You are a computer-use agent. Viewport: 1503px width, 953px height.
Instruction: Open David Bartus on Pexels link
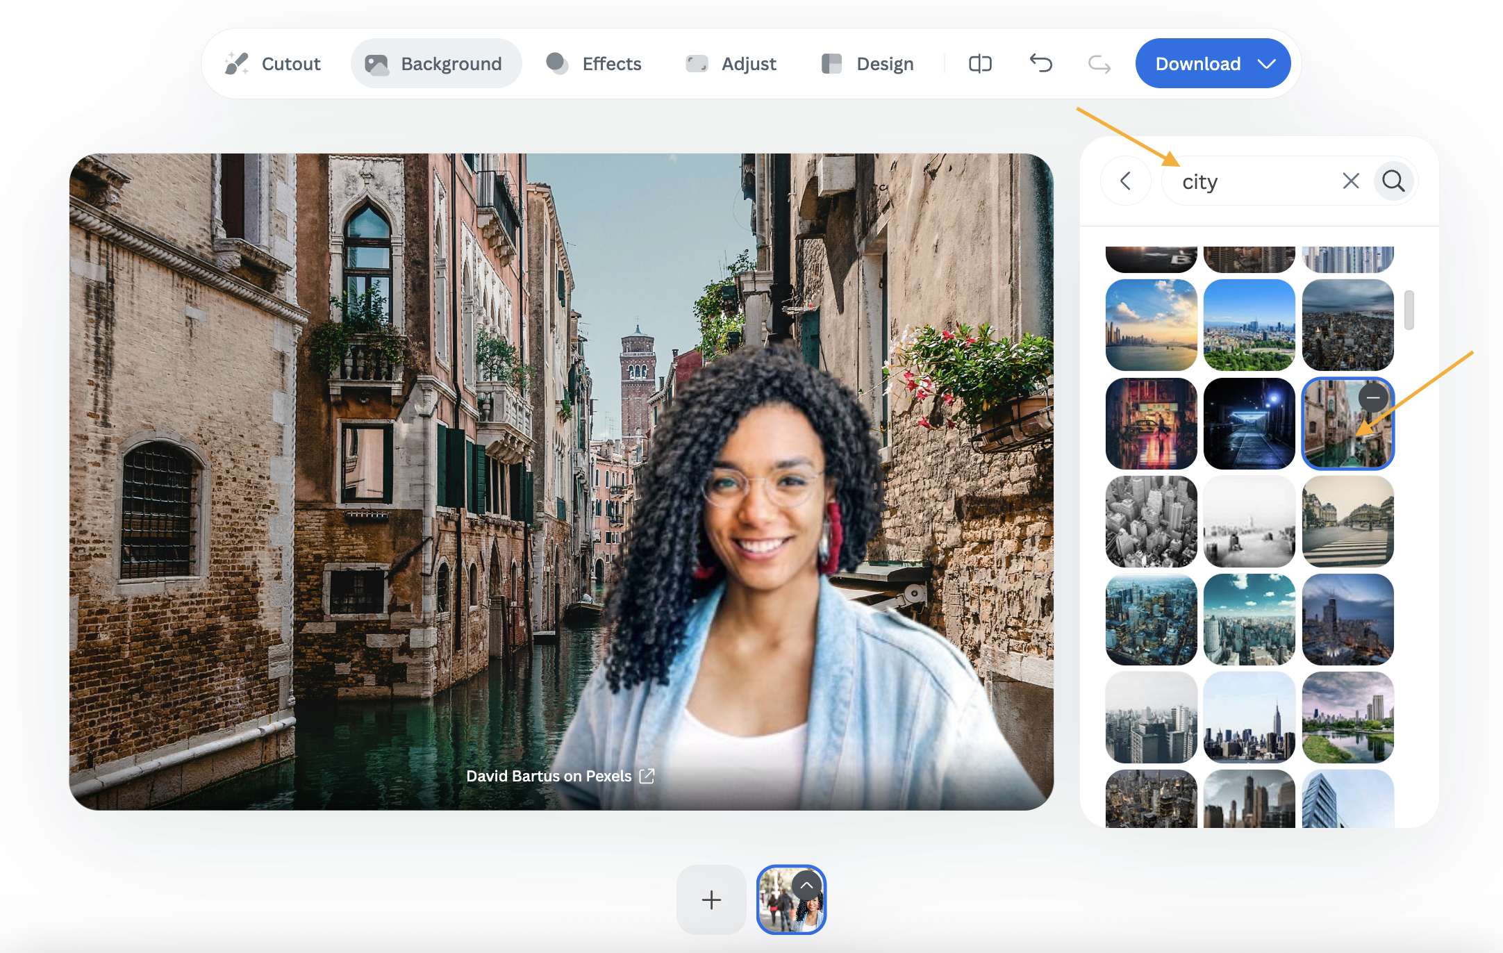pyautogui.click(x=549, y=776)
